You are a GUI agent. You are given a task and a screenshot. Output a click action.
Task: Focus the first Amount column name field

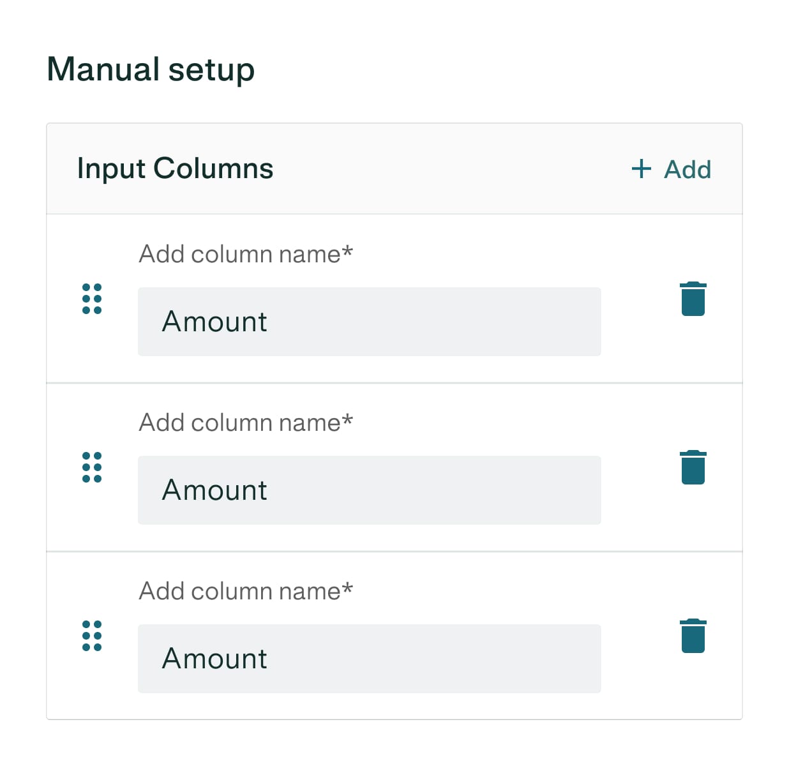click(369, 322)
